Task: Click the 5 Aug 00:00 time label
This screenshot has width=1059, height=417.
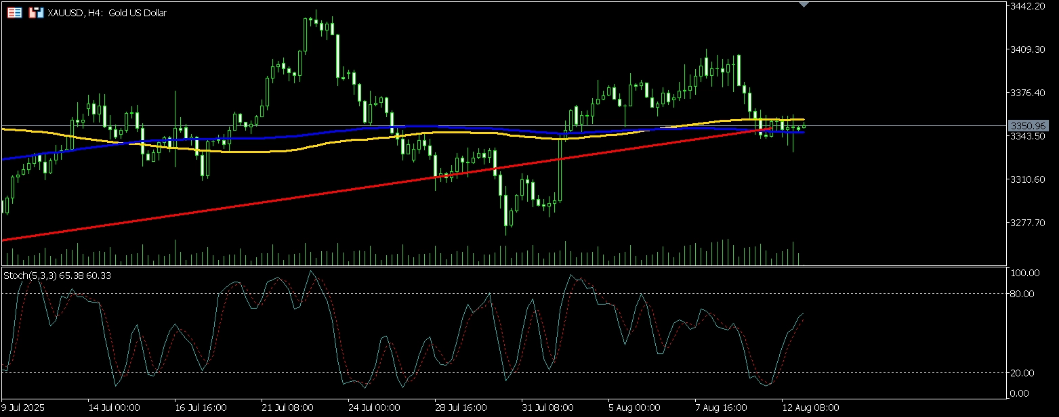Action: tap(635, 408)
